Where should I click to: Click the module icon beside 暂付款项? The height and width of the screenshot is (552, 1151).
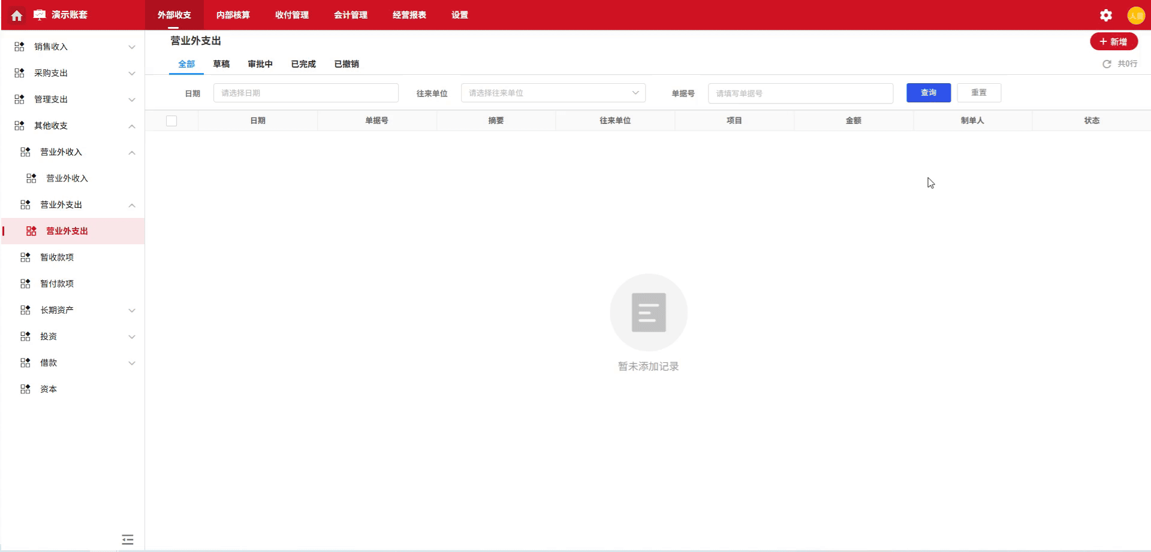click(25, 283)
